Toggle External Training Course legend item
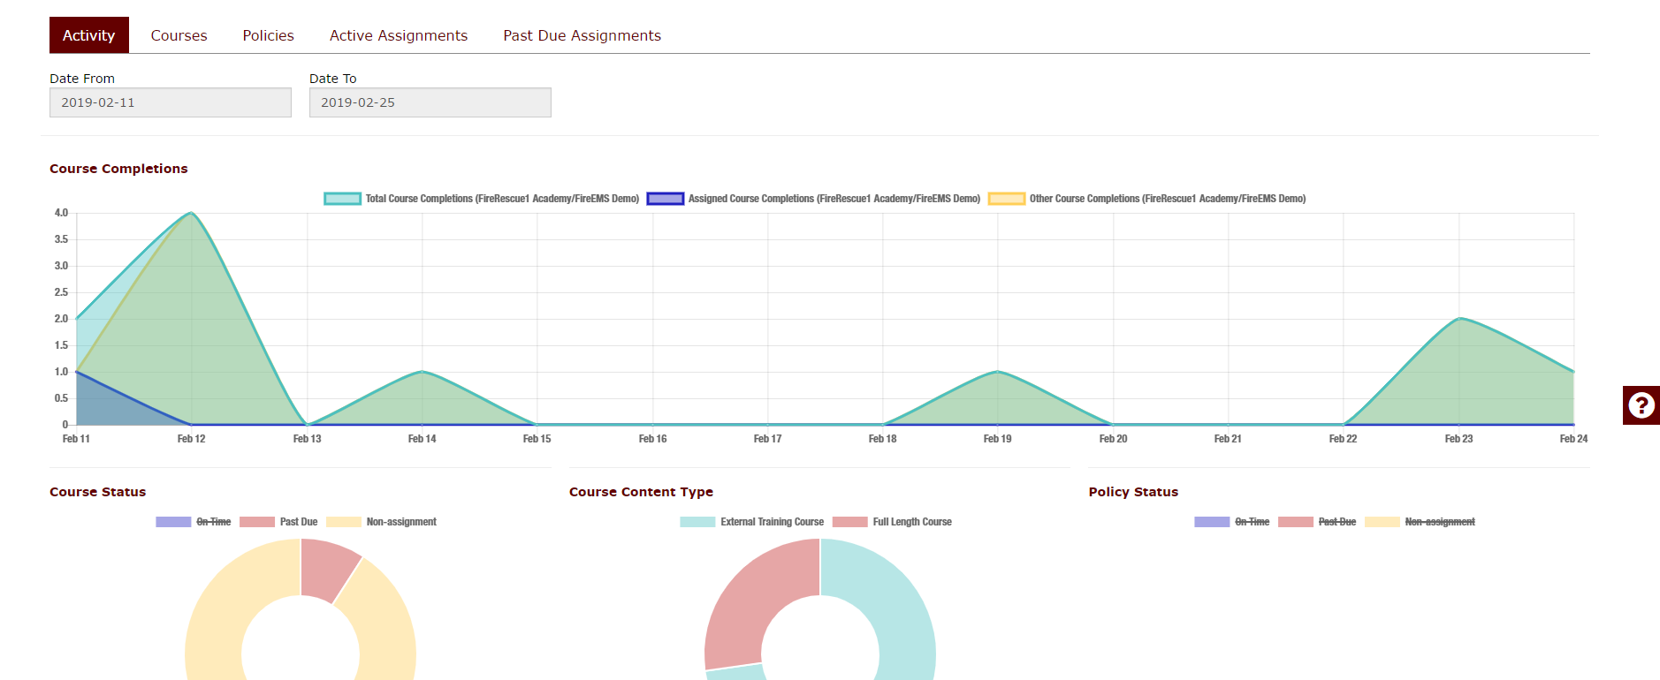1660x680 pixels. pyautogui.click(x=752, y=522)
